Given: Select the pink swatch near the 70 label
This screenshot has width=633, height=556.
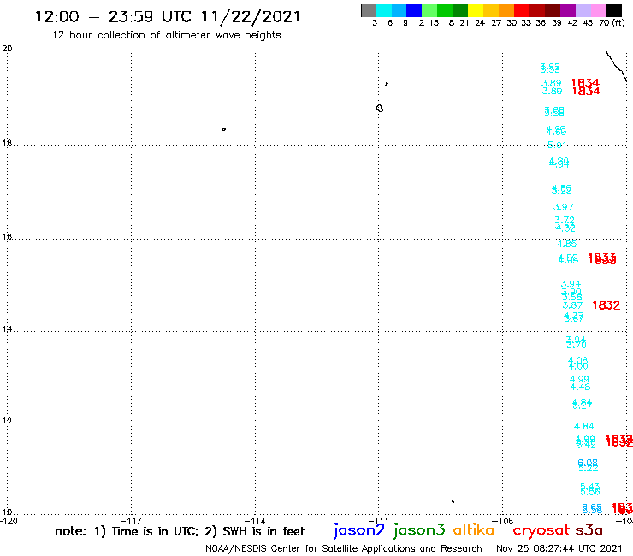Looking at the screenshot, I should (x=598, y=10).
